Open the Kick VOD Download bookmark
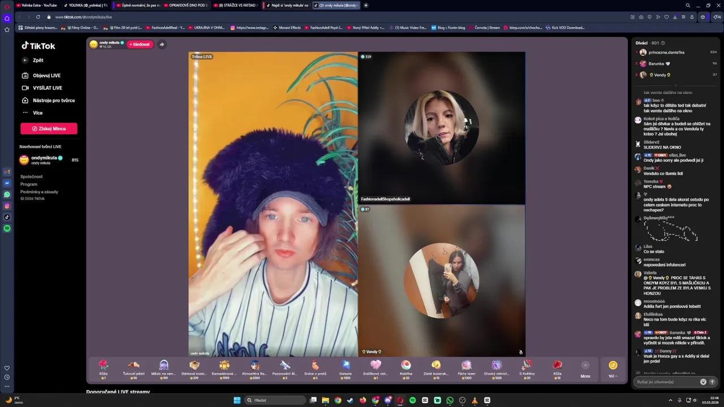 565,27
